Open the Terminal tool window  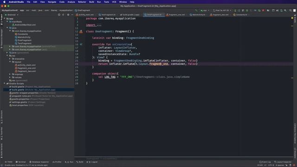coord(20,162)
